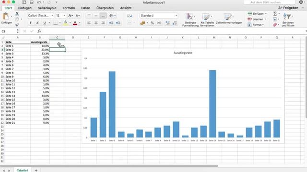Click the 'Auf dem Blatt suchen' search field
Viewport: 307px width, 172px height.
[270, 2]
